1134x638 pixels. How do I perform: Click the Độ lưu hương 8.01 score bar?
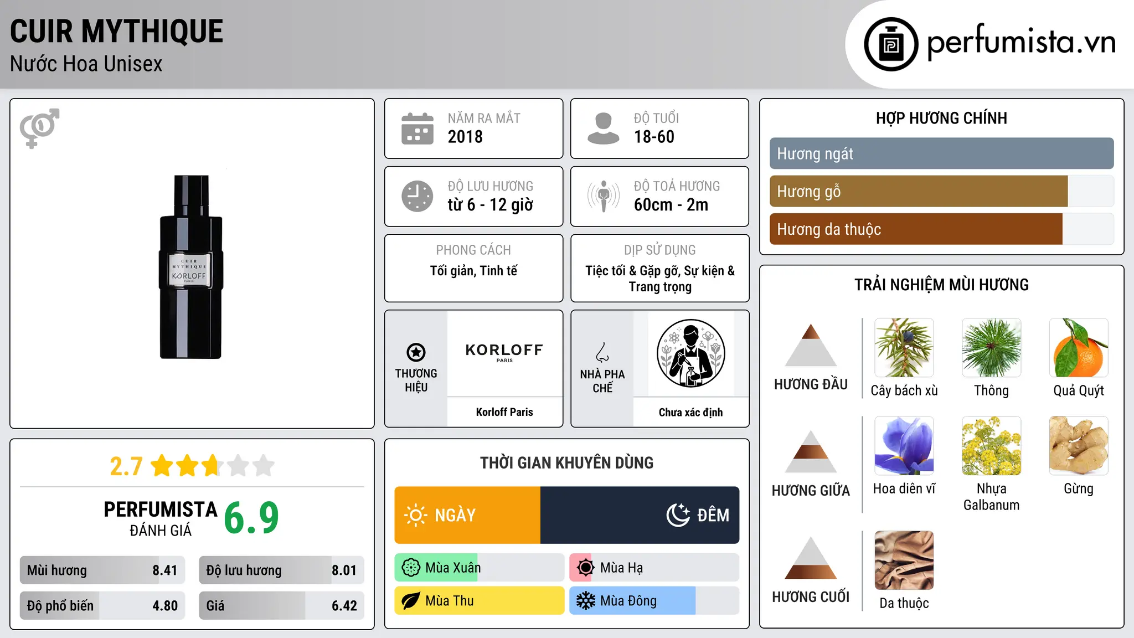pyautogui.click(x=281, y=570)
